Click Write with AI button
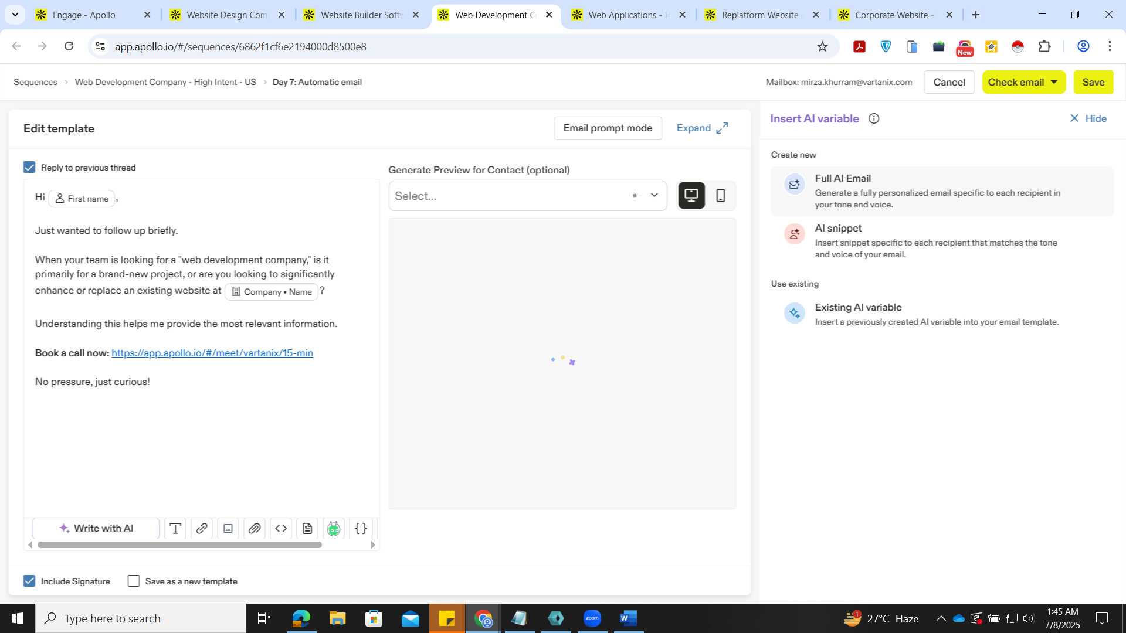The width and height of the screenshot is (1126, 633). tap(96, 529)
